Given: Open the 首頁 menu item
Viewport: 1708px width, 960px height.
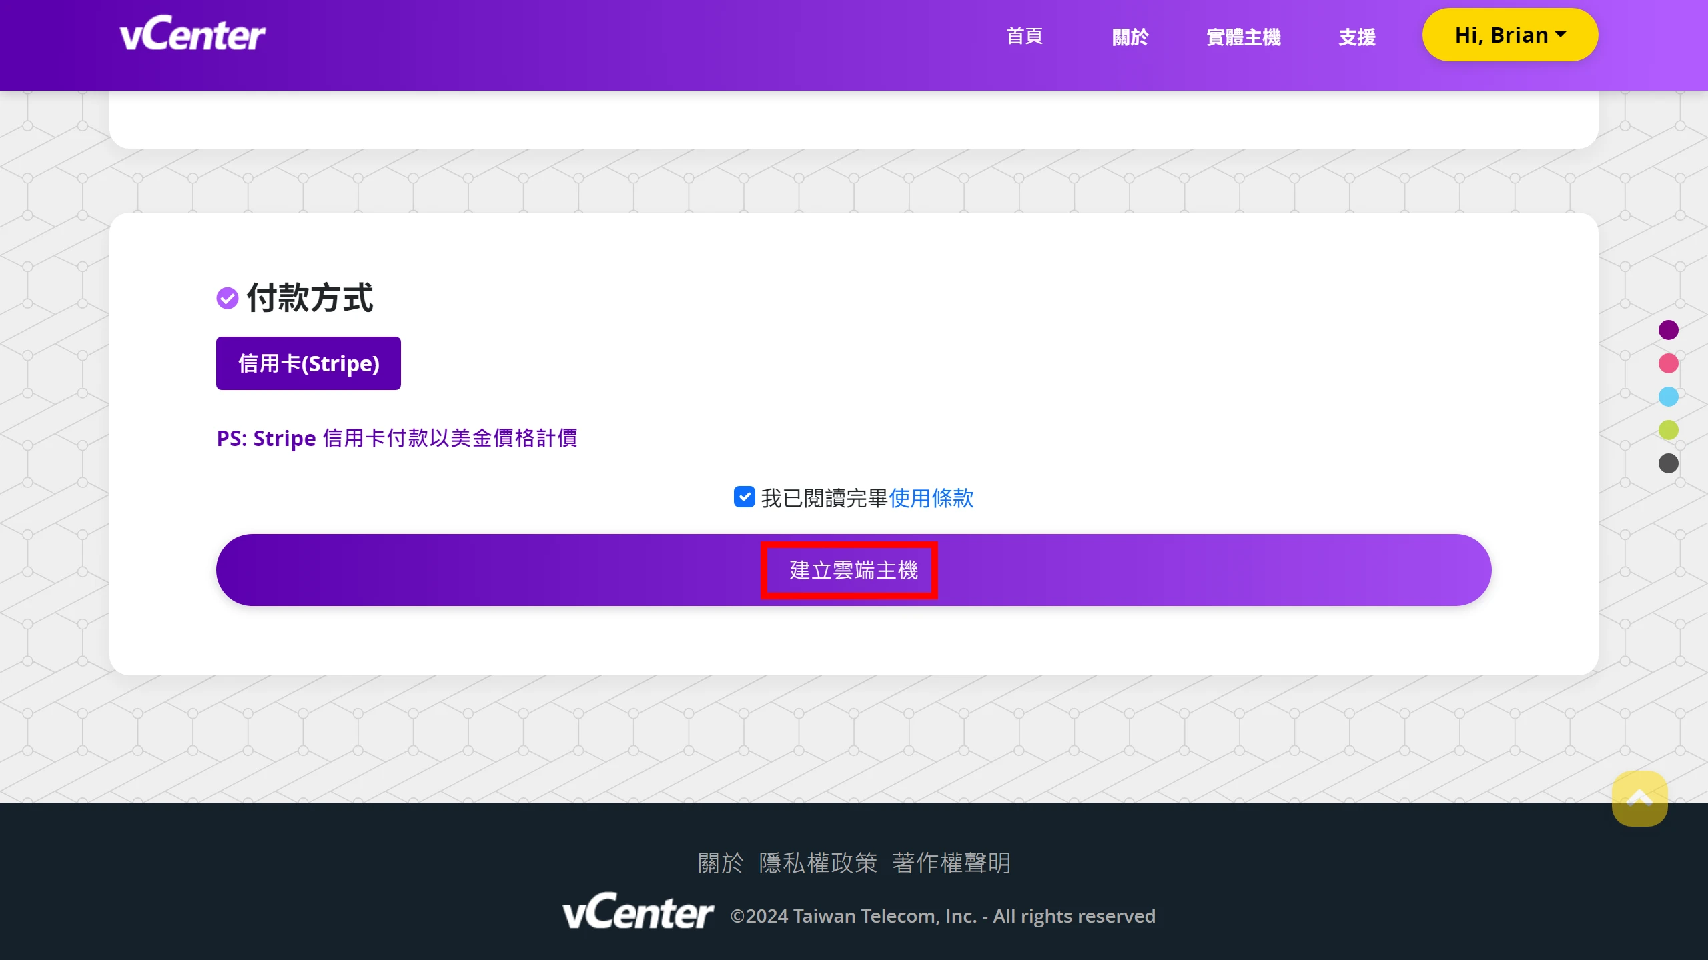Looking at the screenshot, I should click(1024, 37).
